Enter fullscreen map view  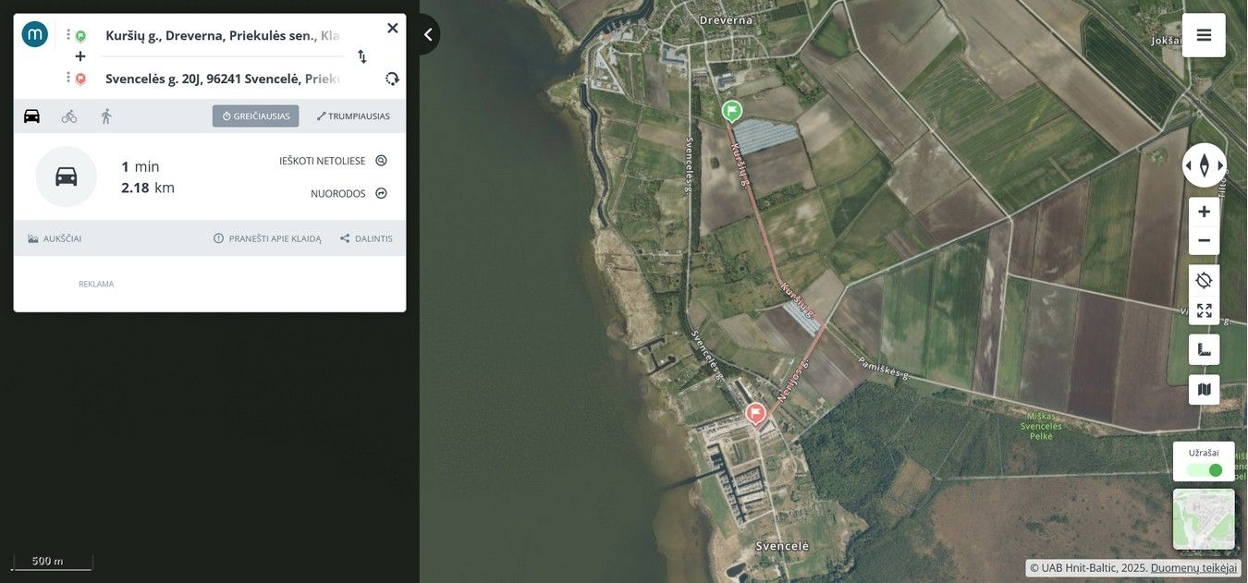[1204, 310]
